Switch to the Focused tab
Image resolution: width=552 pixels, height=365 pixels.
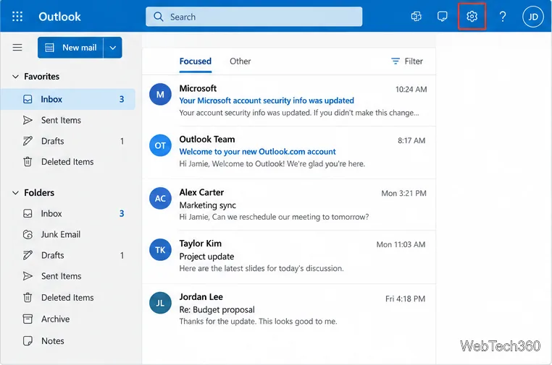tap(196, 61)
